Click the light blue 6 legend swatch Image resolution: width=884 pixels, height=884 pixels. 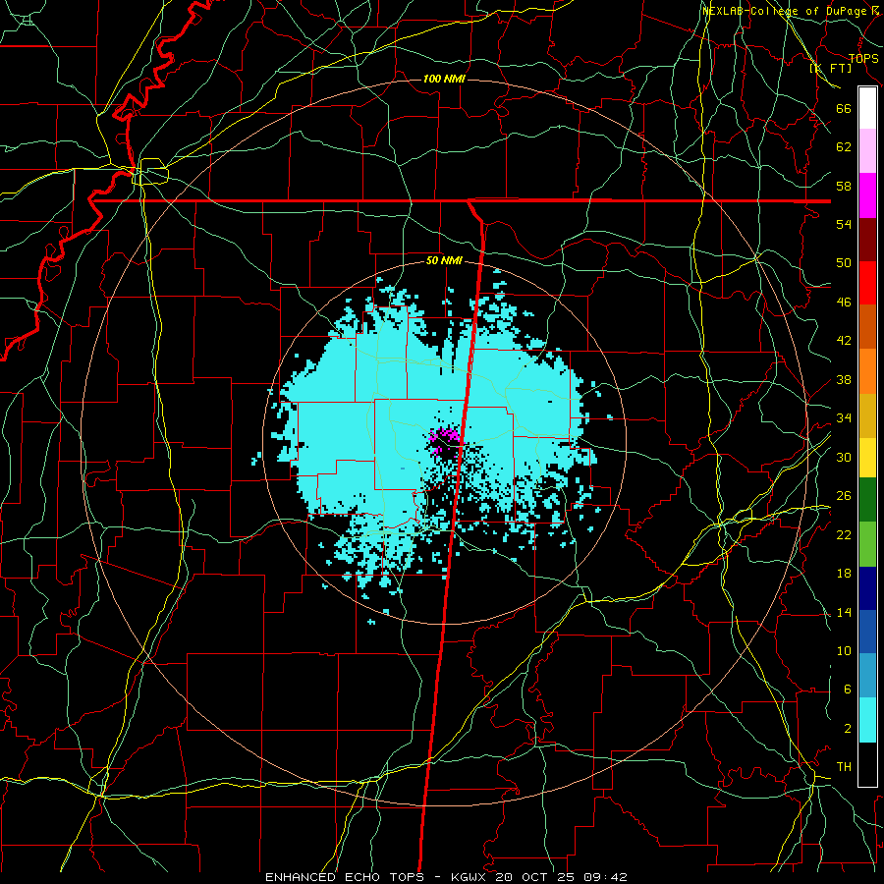pos(867,676)
